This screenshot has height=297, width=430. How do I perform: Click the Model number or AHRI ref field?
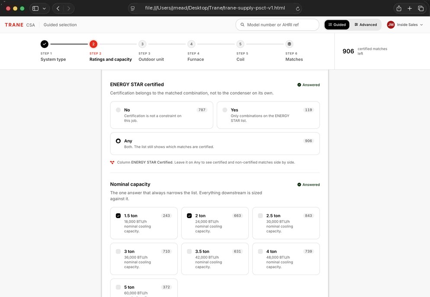click(277, 25)
